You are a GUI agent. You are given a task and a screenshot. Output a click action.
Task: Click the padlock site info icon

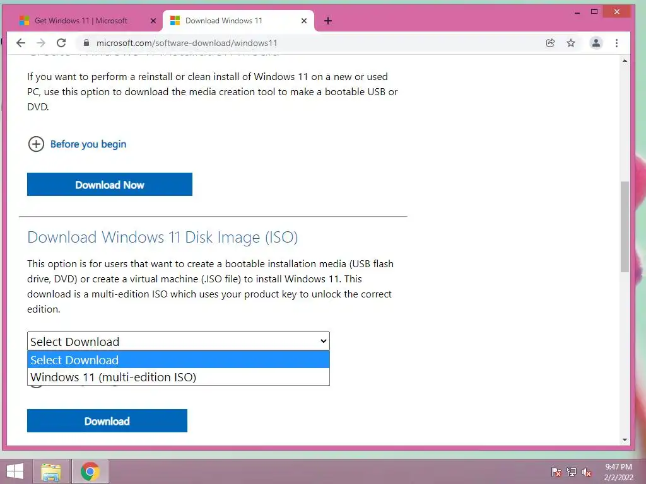point(86,43)
